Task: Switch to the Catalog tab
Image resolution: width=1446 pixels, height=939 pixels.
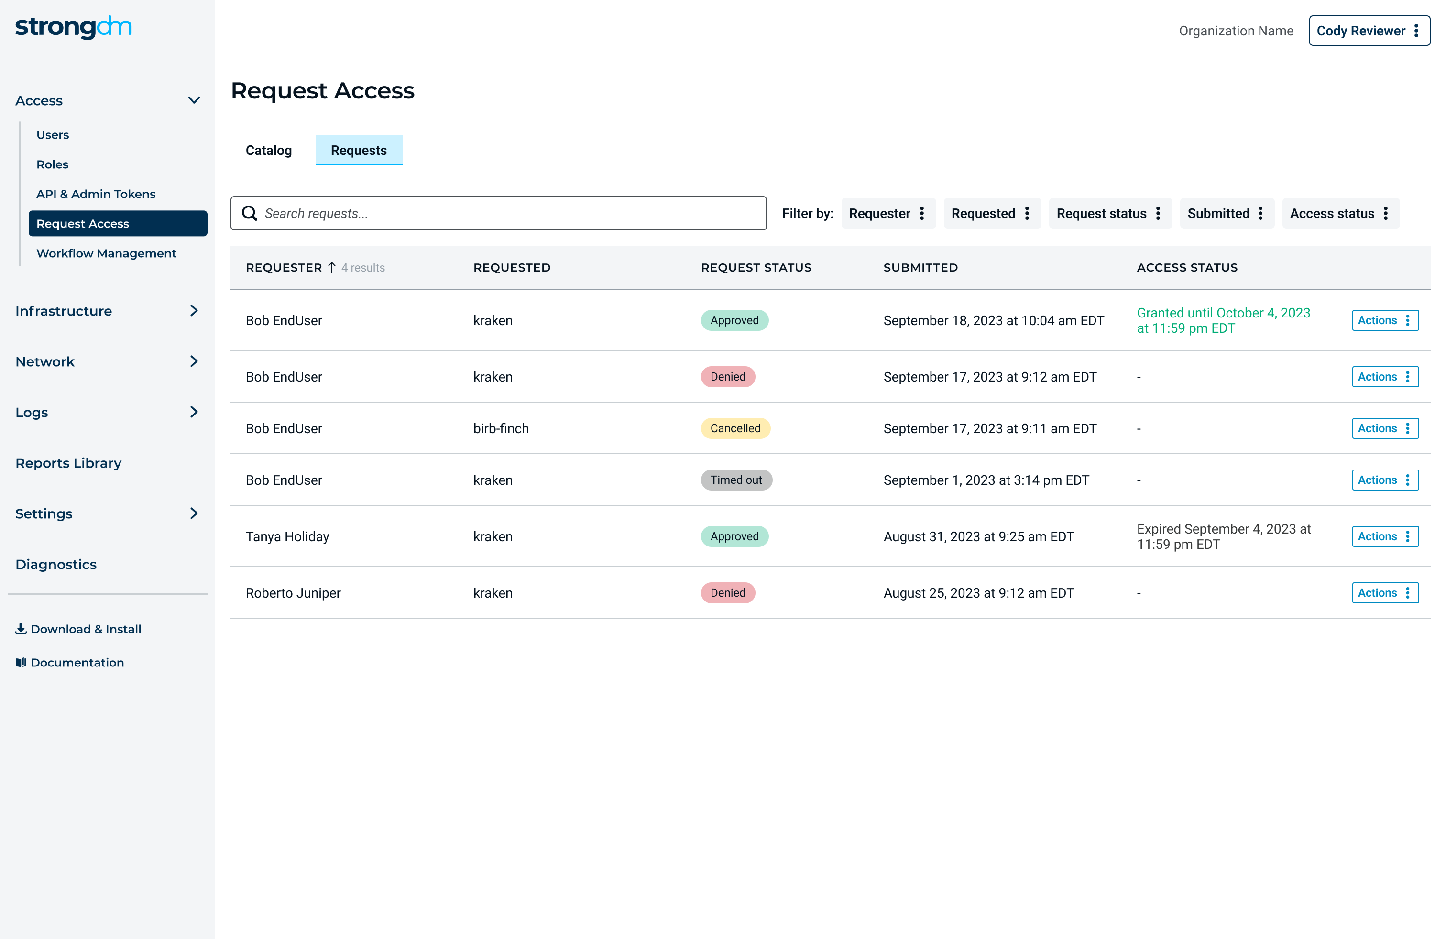Action: 269,150
